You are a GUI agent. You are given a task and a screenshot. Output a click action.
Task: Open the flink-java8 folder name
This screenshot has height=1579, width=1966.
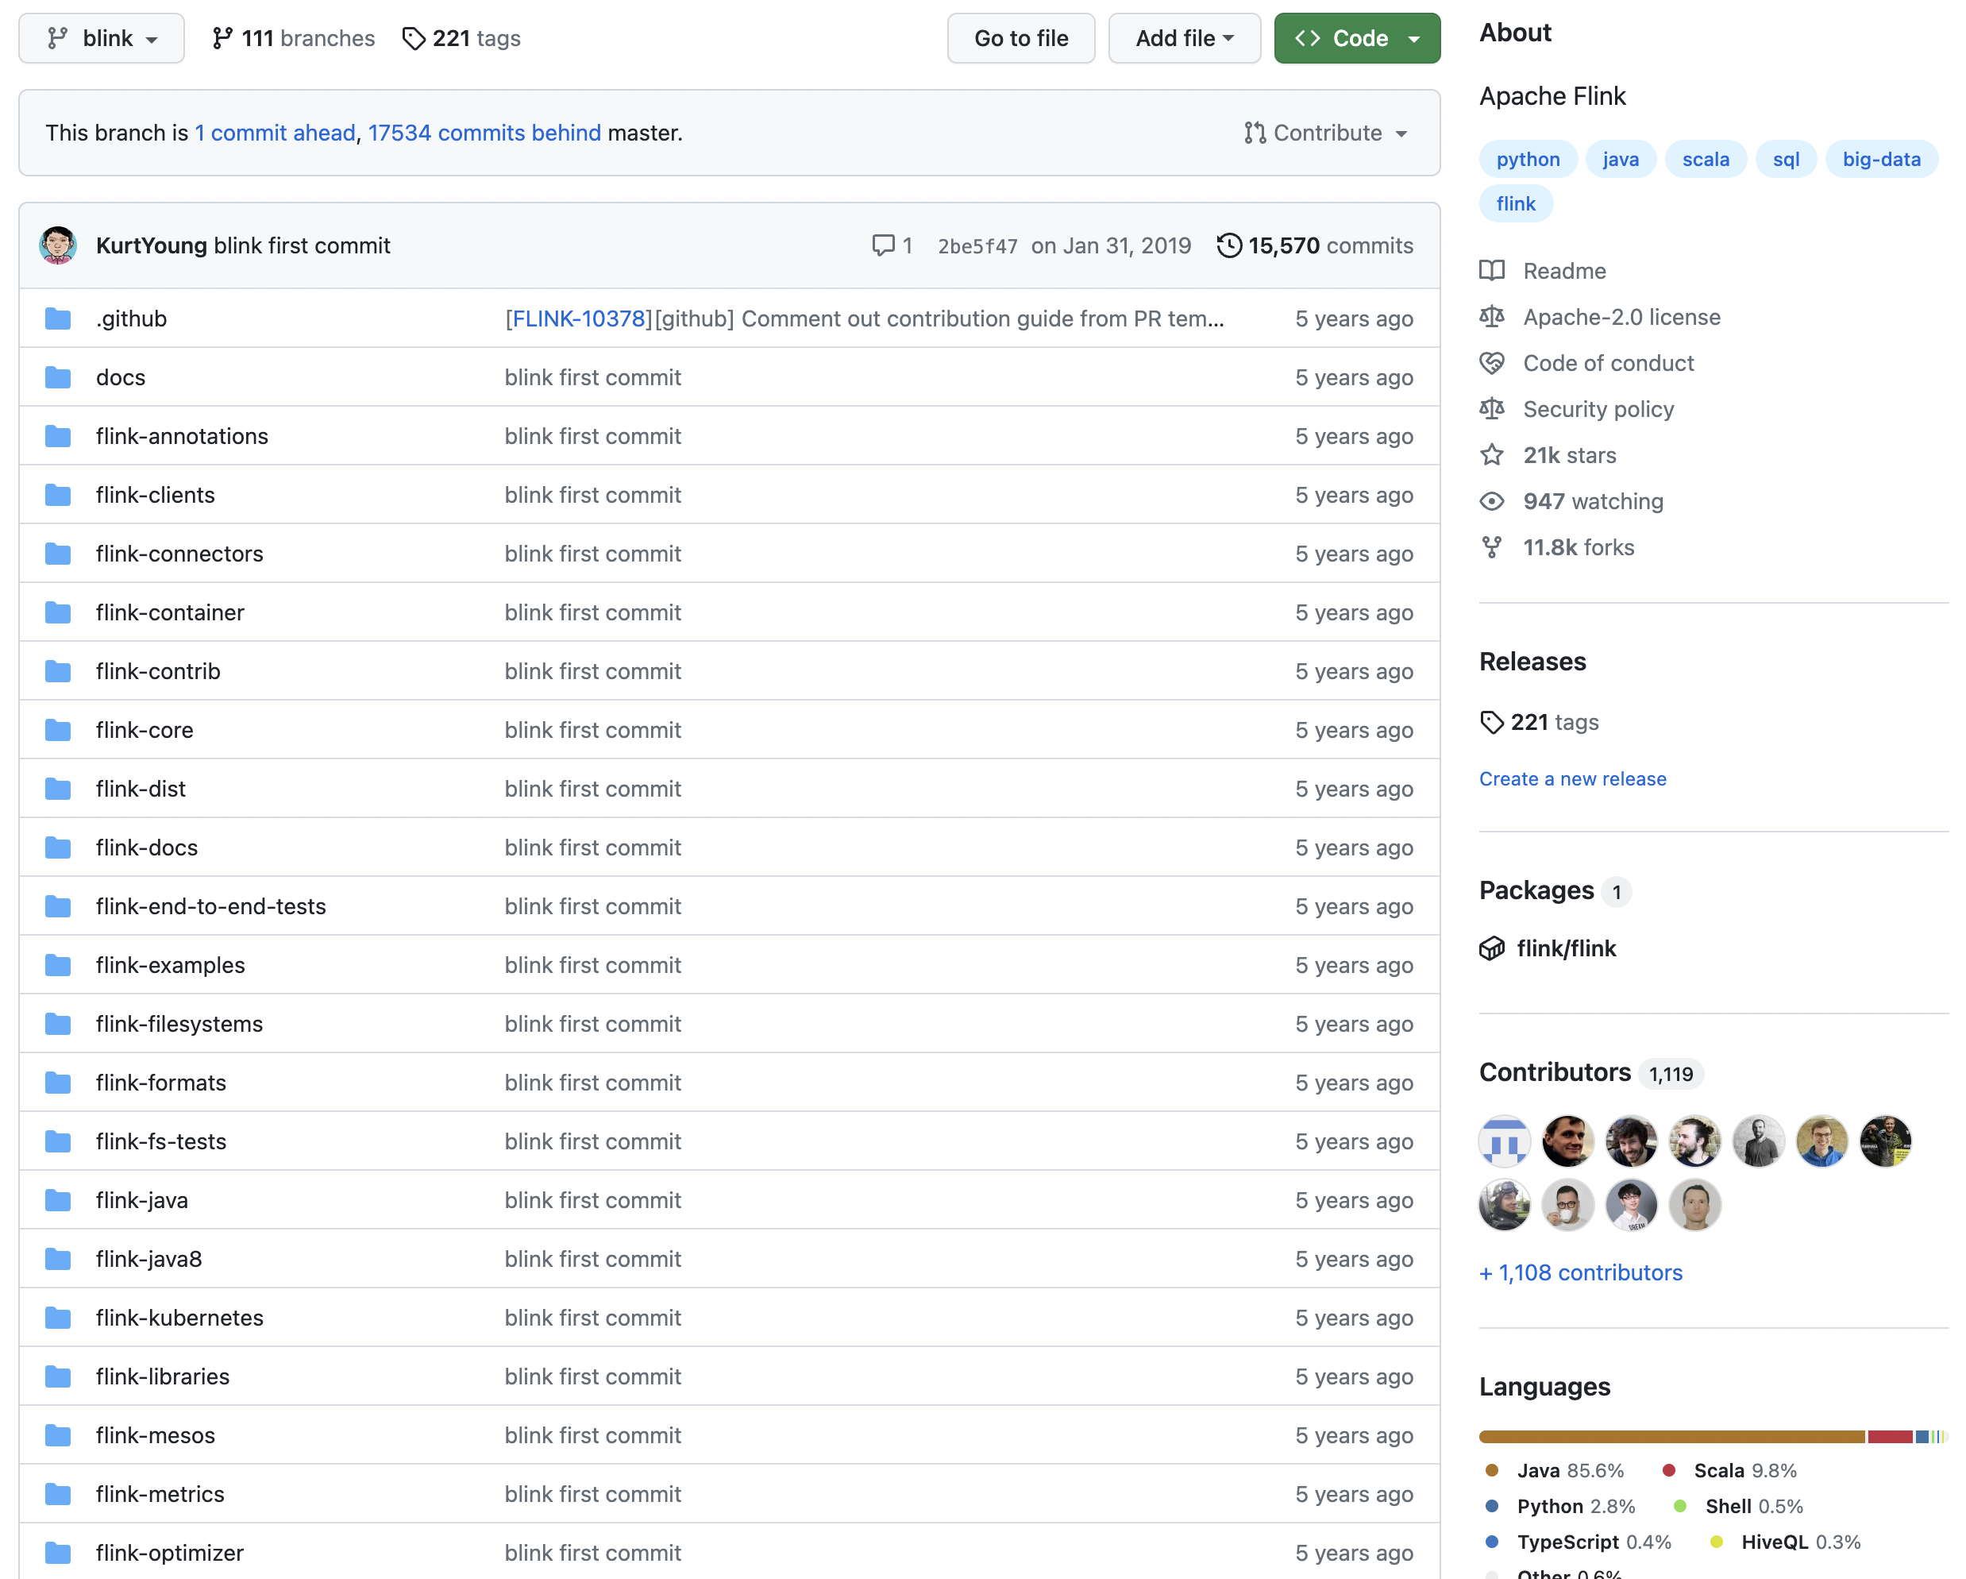(148, 1259)
